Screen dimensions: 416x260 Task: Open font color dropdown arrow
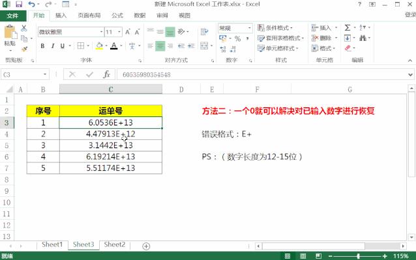click(x=121, y=46)
